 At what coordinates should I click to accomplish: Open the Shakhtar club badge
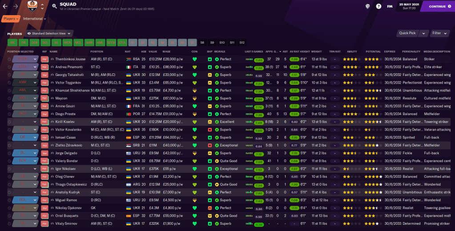click(31, 6)
